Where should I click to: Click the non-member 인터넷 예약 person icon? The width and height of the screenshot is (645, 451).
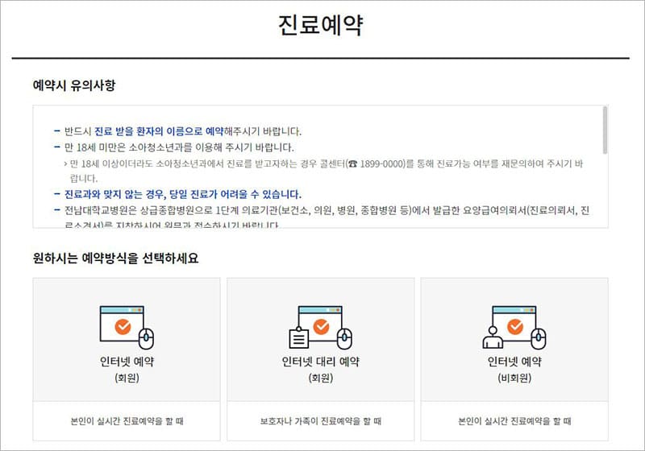tap(492, 335)
